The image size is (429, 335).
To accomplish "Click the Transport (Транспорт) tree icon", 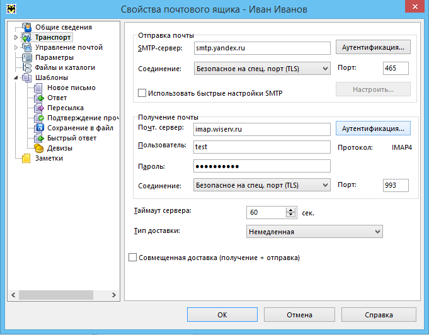I will click(26, 38).
